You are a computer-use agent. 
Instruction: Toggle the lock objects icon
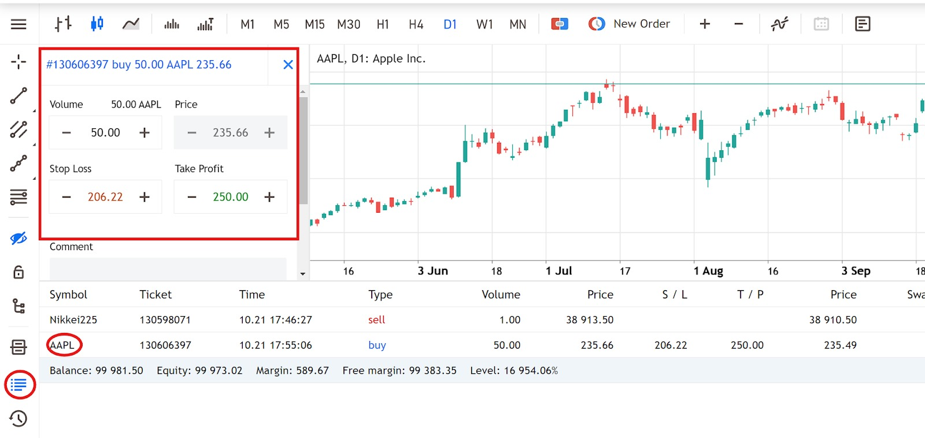click(18, 272)
